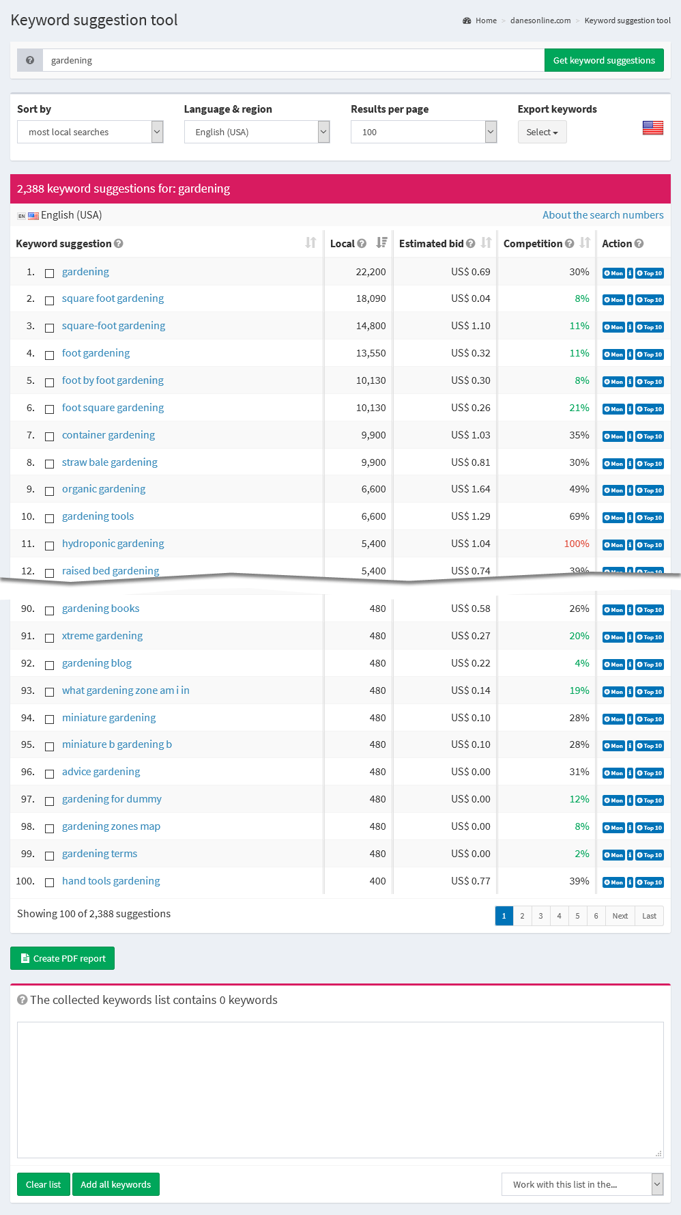Click info icon for 'container gardening' row
Image resolution: width=681 pixels, height=1215 pixels.
pyautogui.click(x=630, y=436)
